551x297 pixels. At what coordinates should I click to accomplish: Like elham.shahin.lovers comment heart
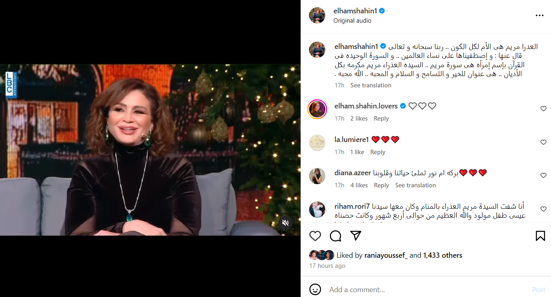[x=543, y=109]
